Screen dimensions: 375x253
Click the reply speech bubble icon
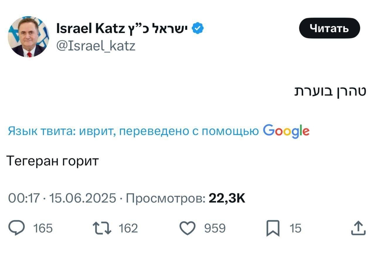(x=17, y=228)
